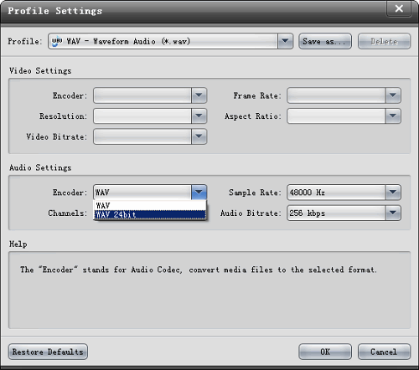Close the Profile Settings dialog
The width and height of the screenshot is (419, 370).
coord(399,8)
